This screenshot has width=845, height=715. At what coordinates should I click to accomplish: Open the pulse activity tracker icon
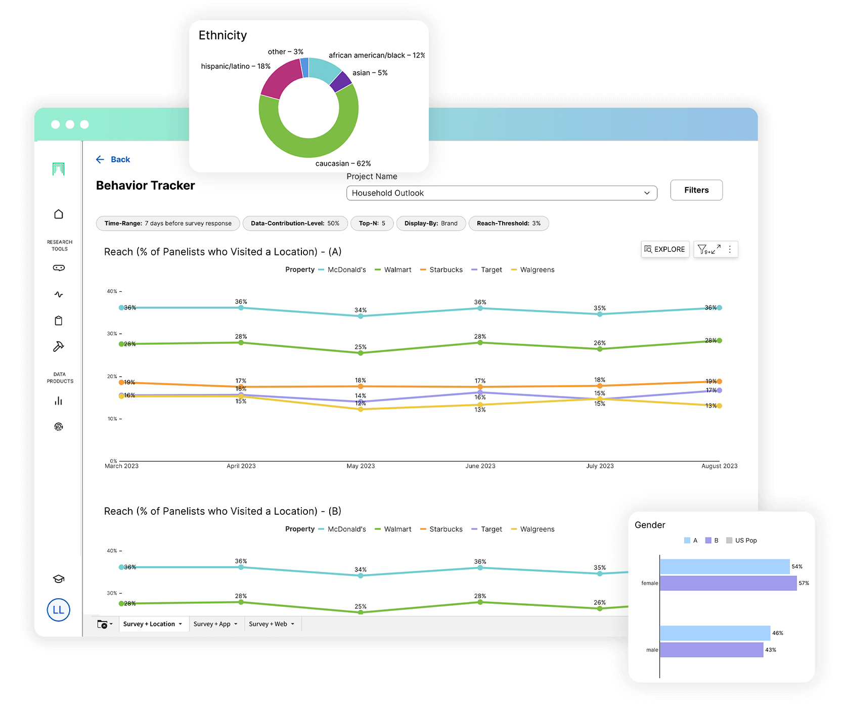tap(59, 294)
